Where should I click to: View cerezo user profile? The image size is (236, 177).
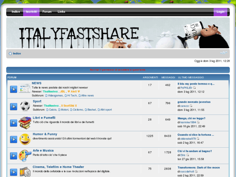(x=184, y=106)
